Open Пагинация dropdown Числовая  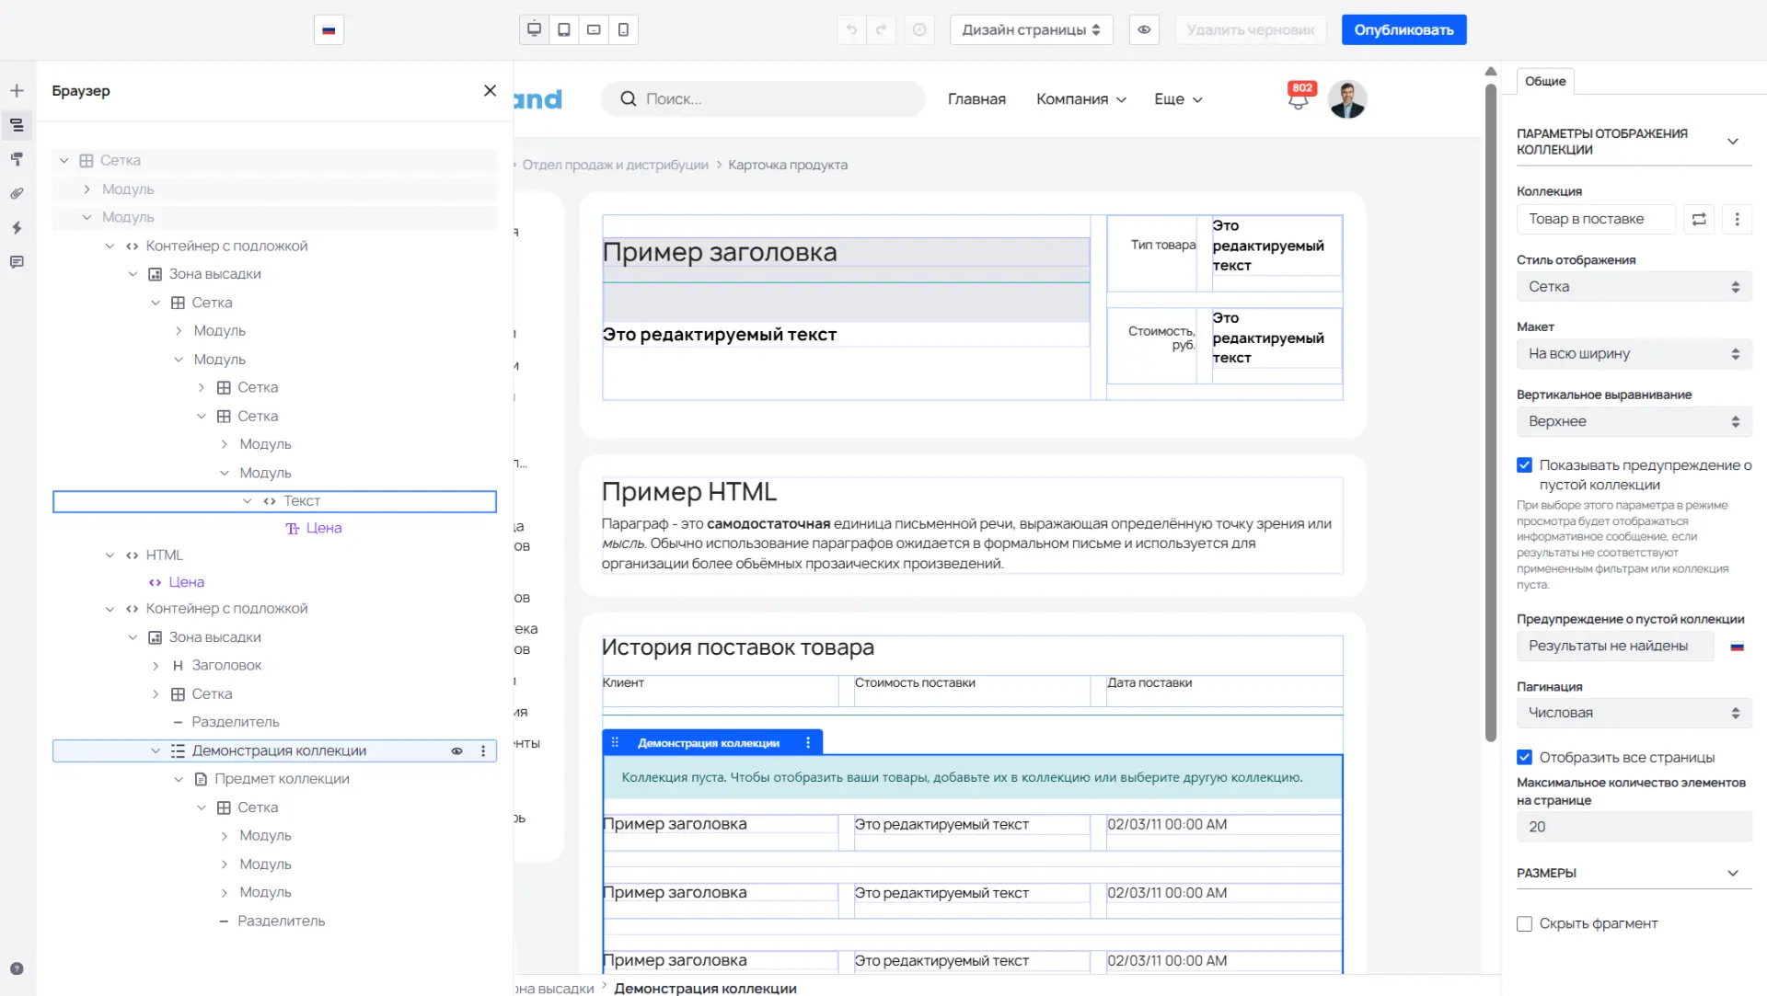pos(1634,713)
